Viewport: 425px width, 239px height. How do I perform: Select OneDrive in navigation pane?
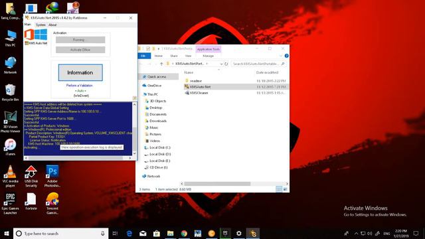point(154,86)
